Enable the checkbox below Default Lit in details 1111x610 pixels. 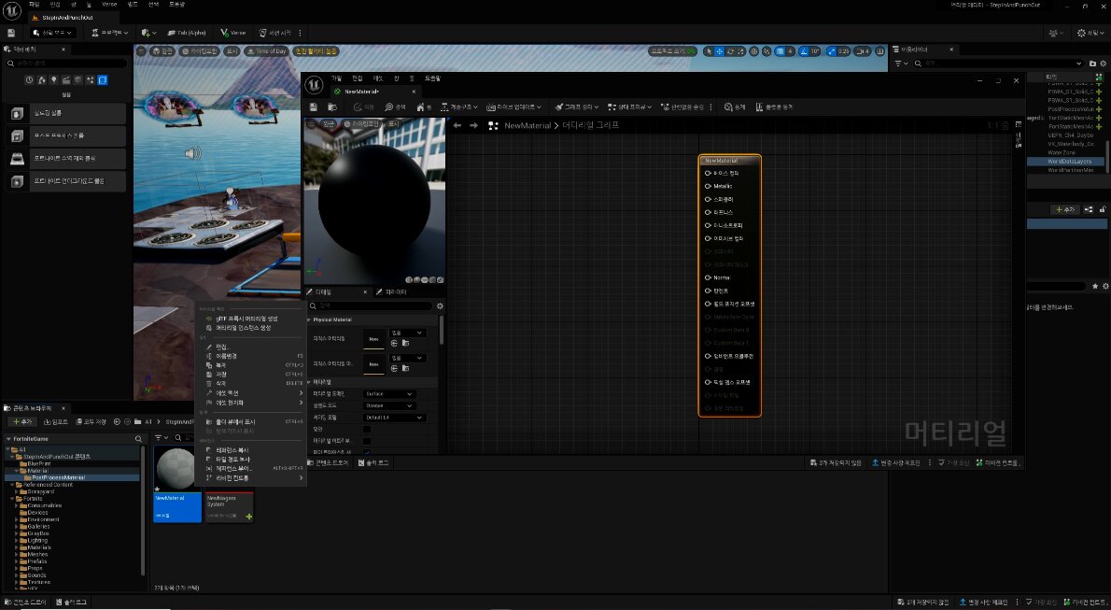366,429
